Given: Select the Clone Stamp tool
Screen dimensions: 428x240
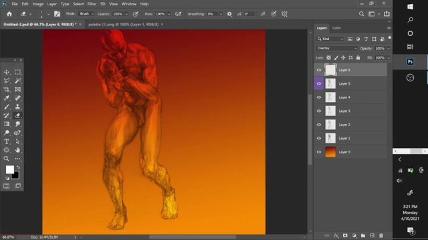Looking at the screenshot, I should coord(17,107).
